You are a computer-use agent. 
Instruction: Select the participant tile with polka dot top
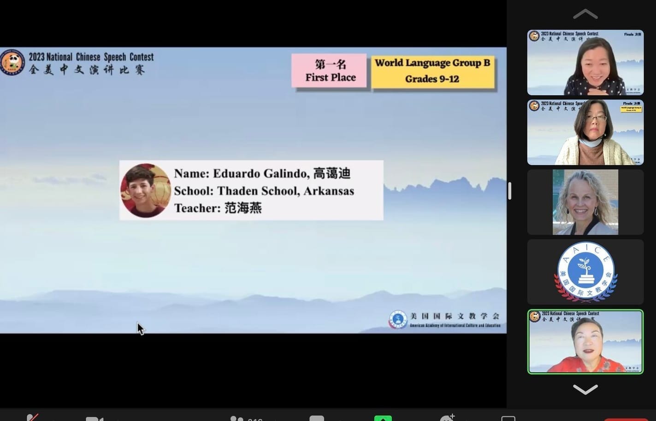coord(585,63)
